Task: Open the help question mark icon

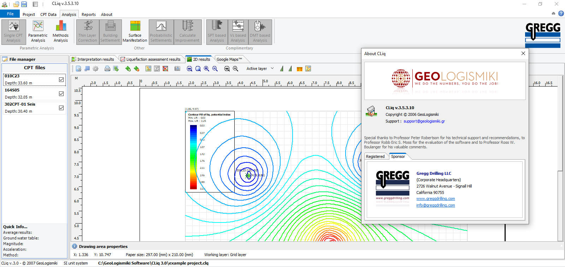Action: coord(561,13)
